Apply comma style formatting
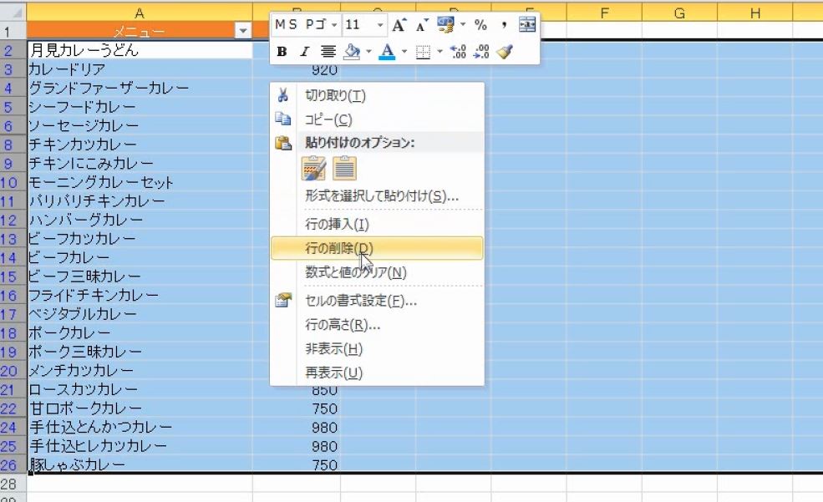 (503, 24)
